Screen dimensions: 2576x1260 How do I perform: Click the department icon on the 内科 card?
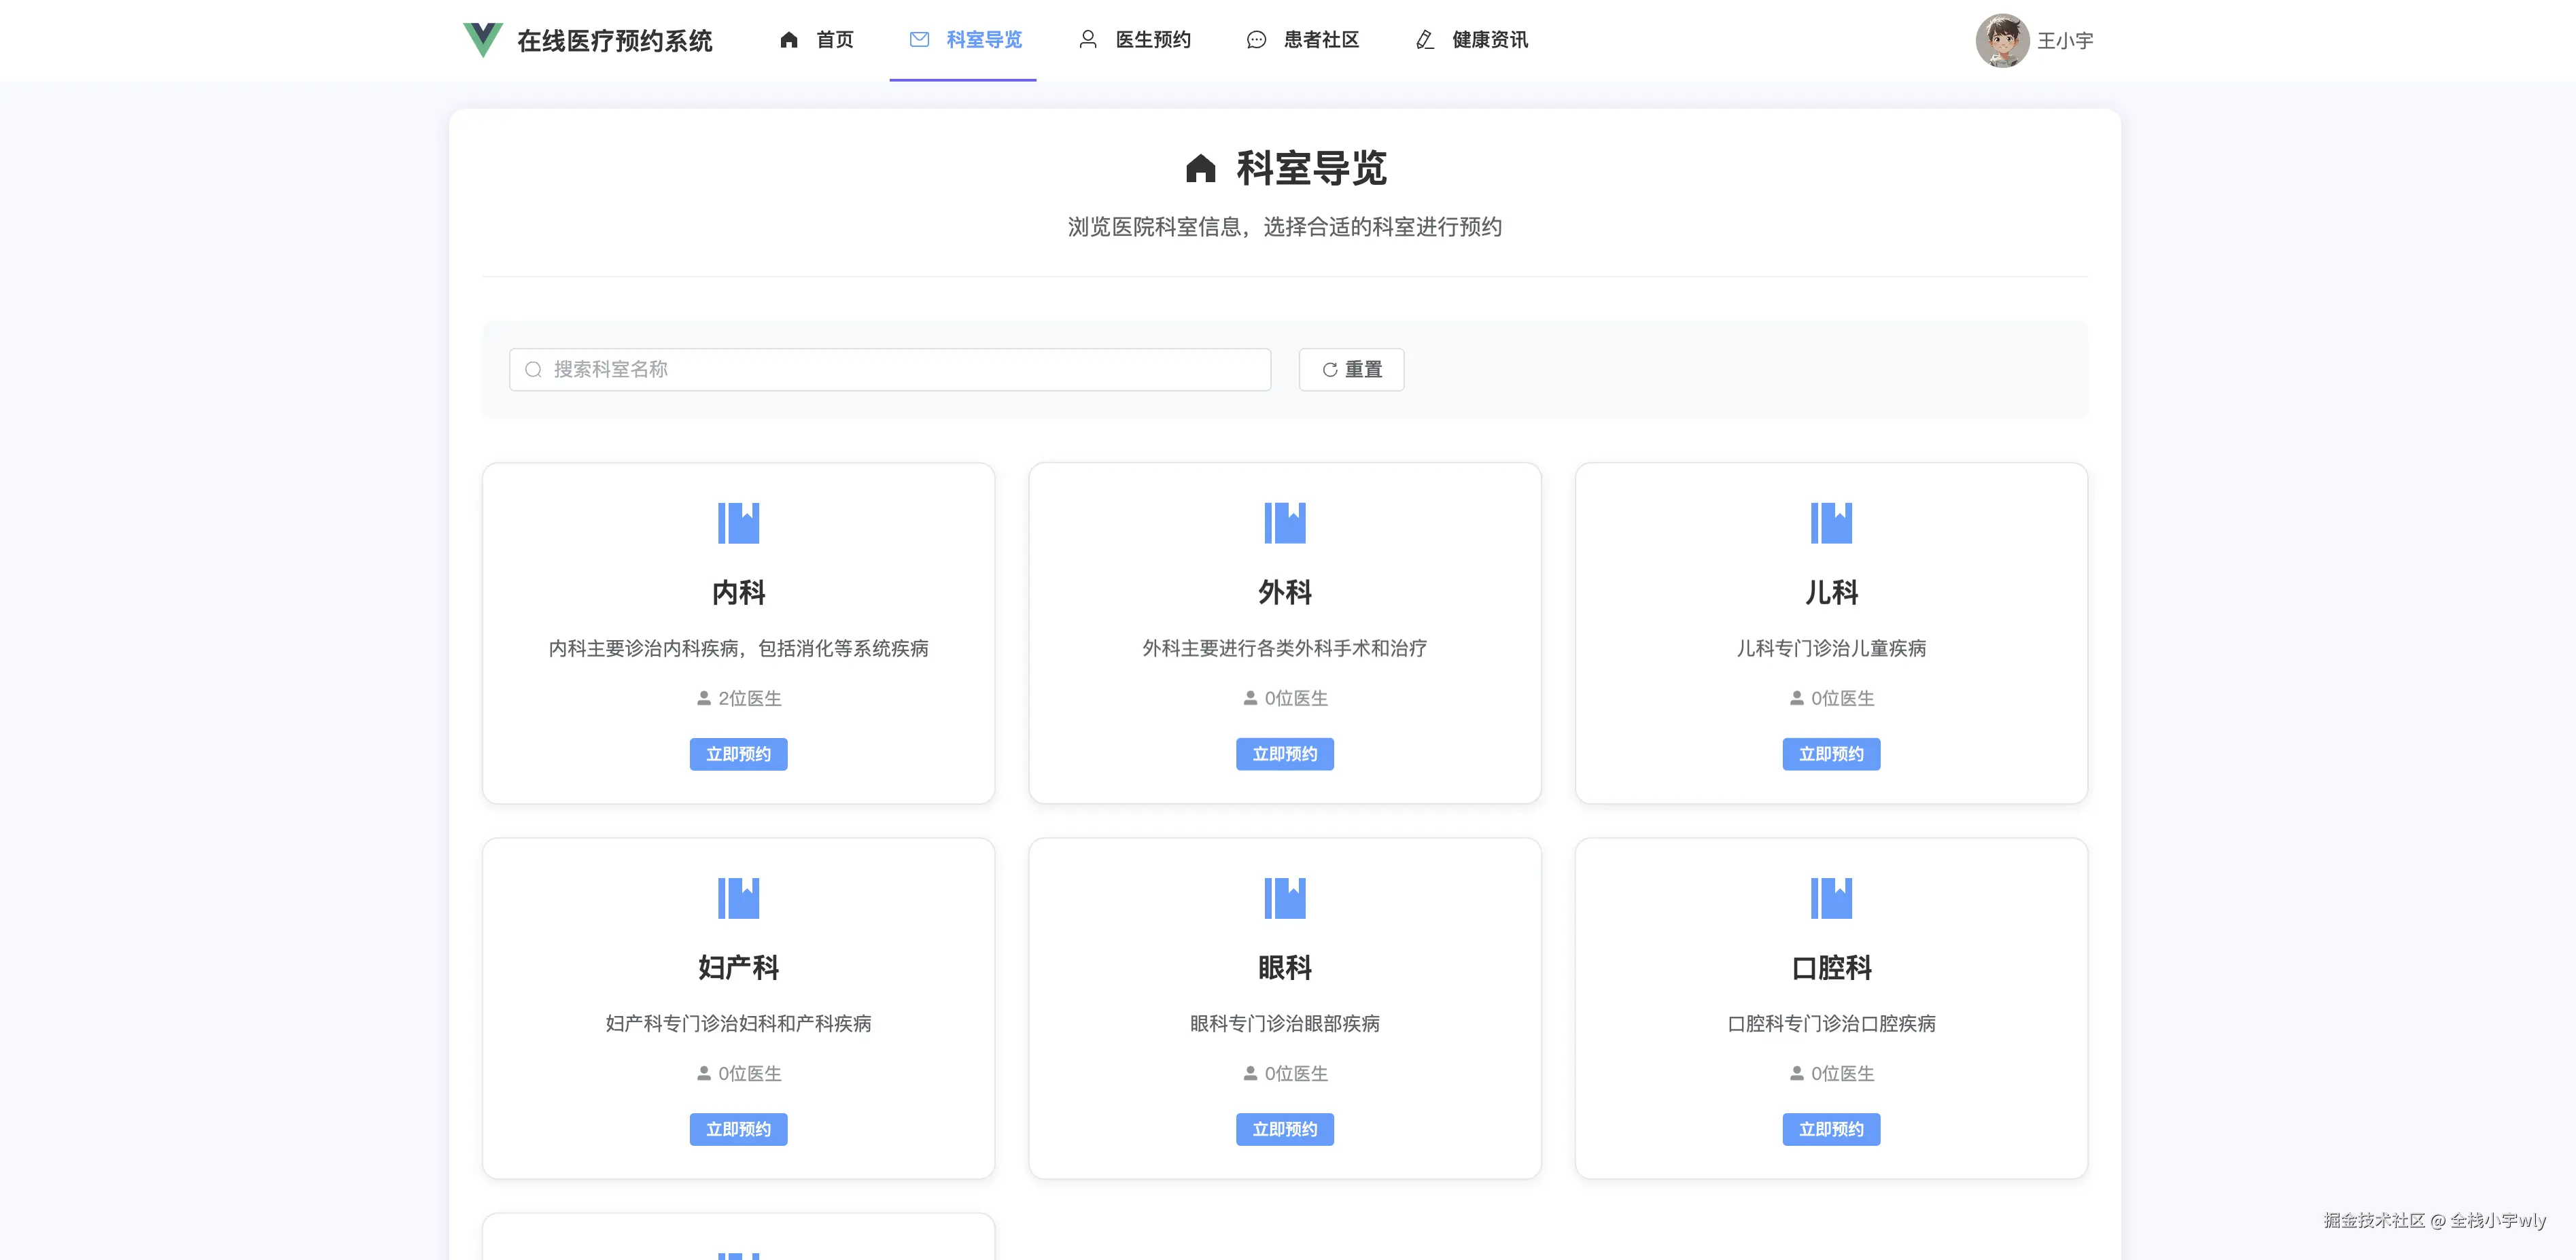click(739, 523)
